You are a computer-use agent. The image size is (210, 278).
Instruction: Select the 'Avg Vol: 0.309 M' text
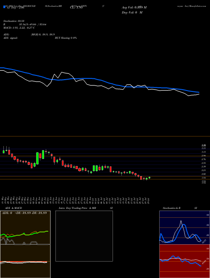coord(134,8)
